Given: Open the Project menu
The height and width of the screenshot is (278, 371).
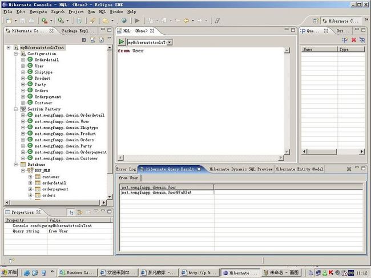Looking at the screenshot, I should [x=76, y=11].
